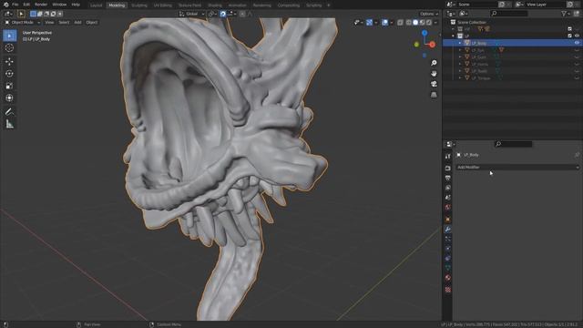Click the pan view hand icon
Viewport: 583px width, 328px height.
click(x=434, y=73)
